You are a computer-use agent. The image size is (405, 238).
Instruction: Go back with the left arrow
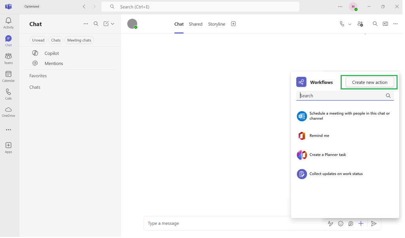(84, 7)
